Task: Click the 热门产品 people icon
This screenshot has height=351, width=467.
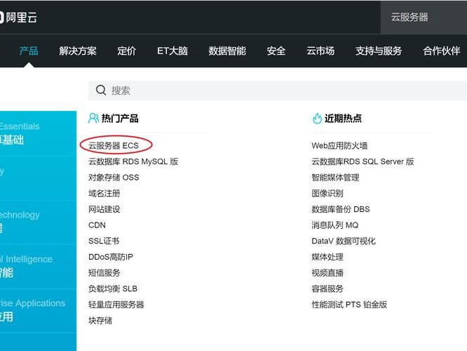Action: point(93,118)
